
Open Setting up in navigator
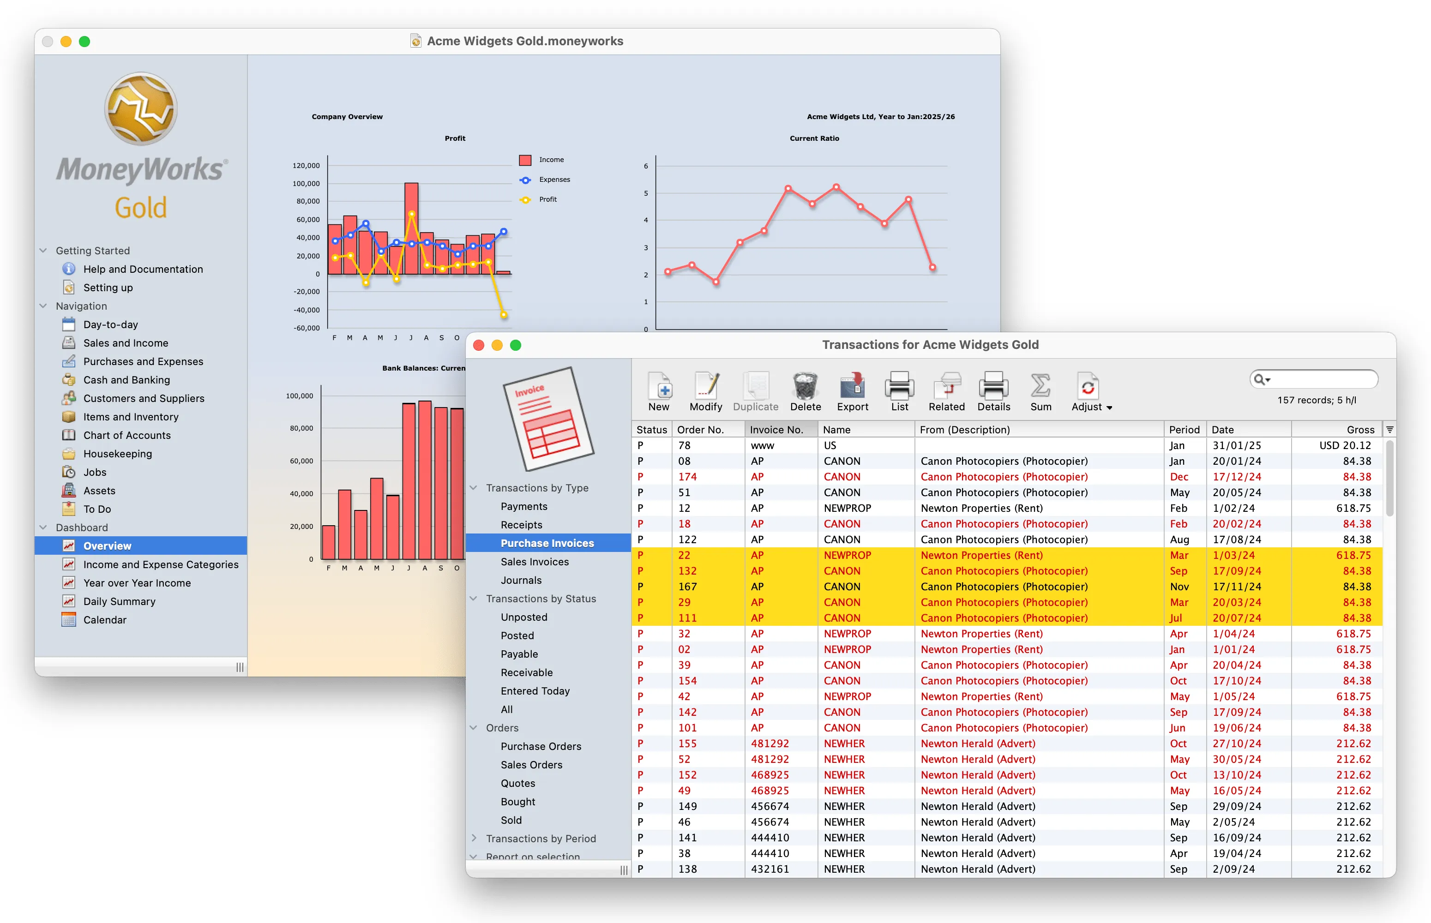[108, 288]
